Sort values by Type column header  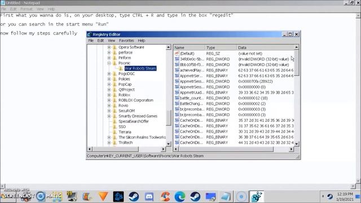point(221,47)
